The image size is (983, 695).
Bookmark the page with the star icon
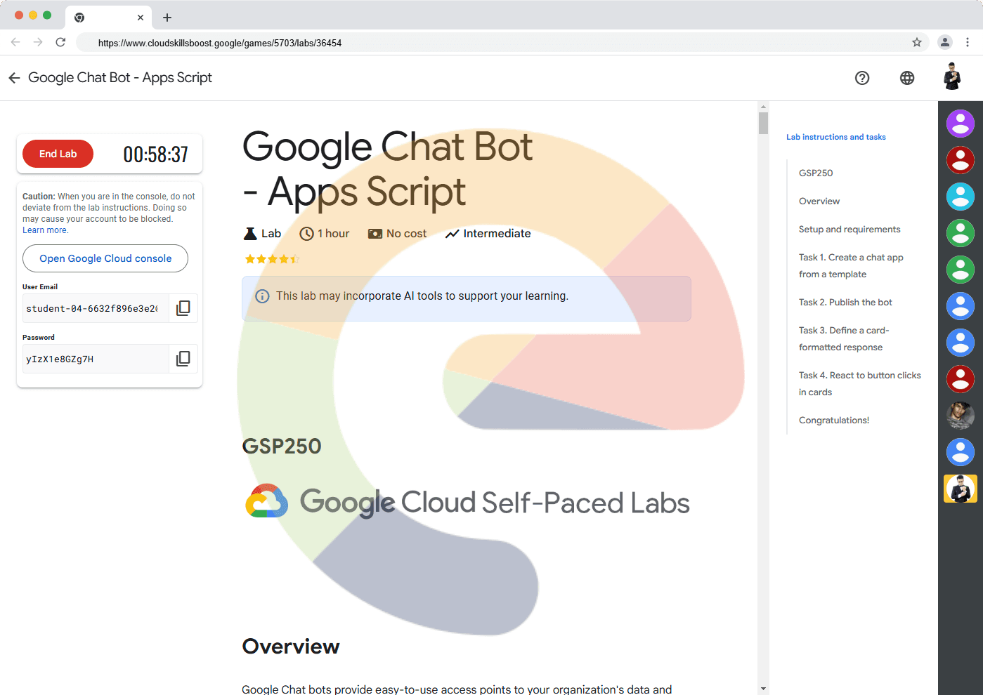coord(917,43)
